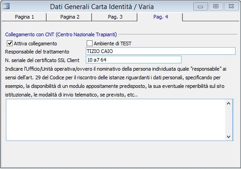Viewport: 241px width, 169px height.
Task: Click inside the large empty notes text area
Action: (x=116, y=120)
